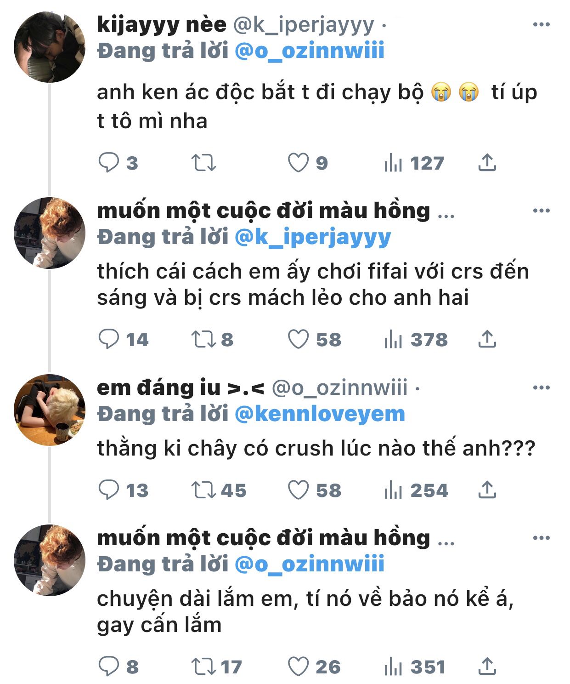Reply to the tweet with 14 comments

click(109, 340)
